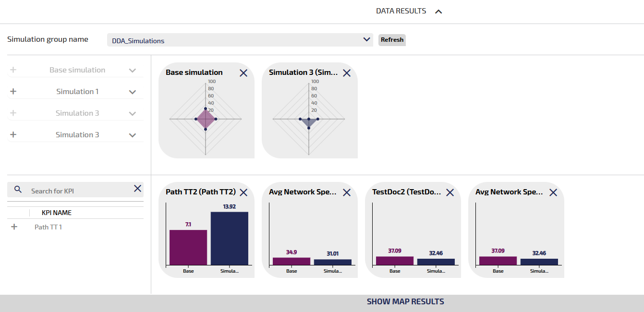Viewport: 644px width, 312px height.
Task: Click the Base bar in Path TT2 chart
Action: pos(188,247)
